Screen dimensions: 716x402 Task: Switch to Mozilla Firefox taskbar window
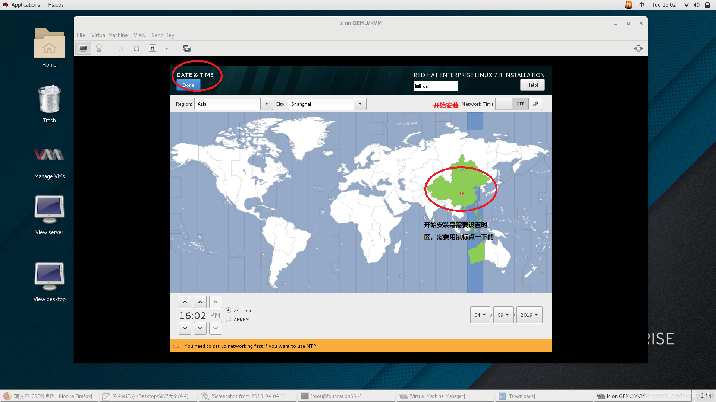coord(49,396)
